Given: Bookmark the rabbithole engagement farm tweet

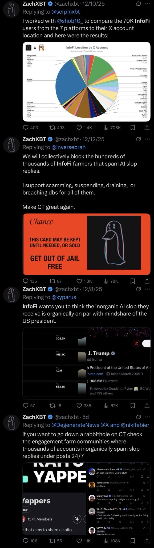Looking at the screenshot, I should tap(133, 541).
